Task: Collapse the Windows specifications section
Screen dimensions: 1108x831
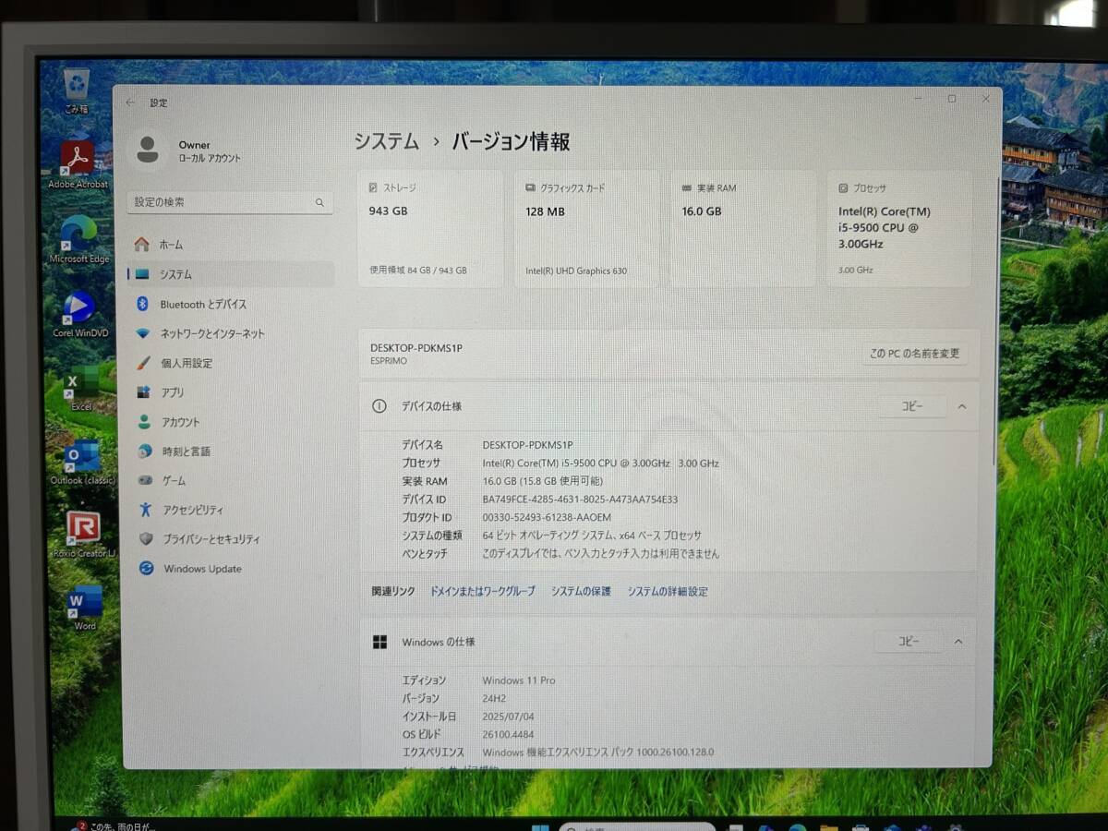Action: [x=958, y=642]
